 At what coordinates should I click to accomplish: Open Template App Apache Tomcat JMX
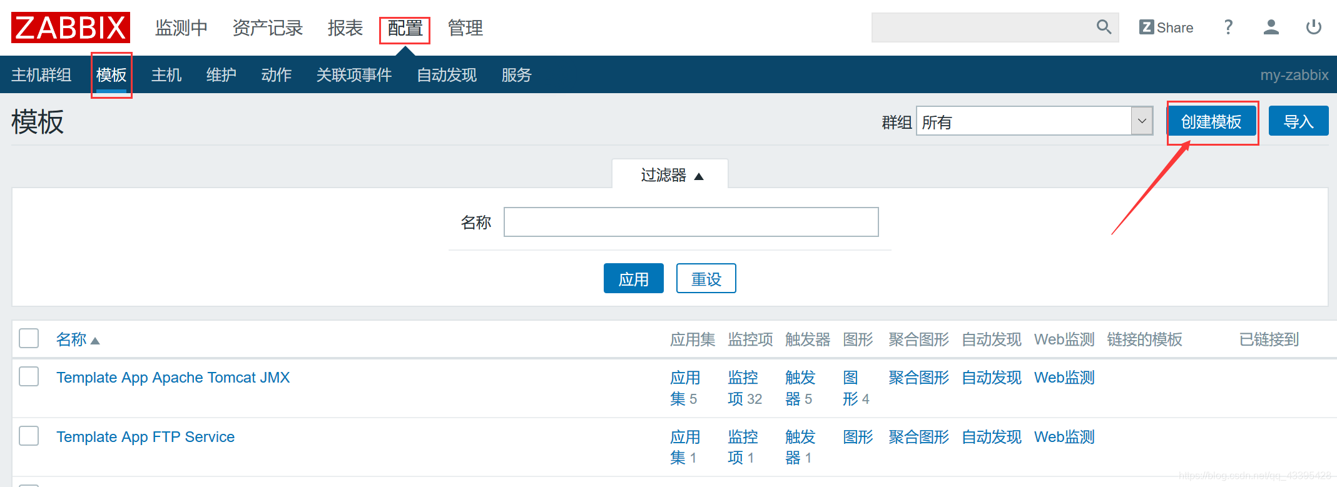click(x=173, y=378)
